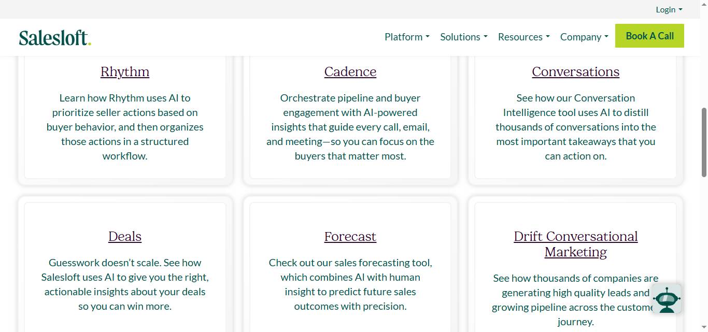Click the Book A Call button
The width and height of the screenshot is (708, 332).
(649, 36)
